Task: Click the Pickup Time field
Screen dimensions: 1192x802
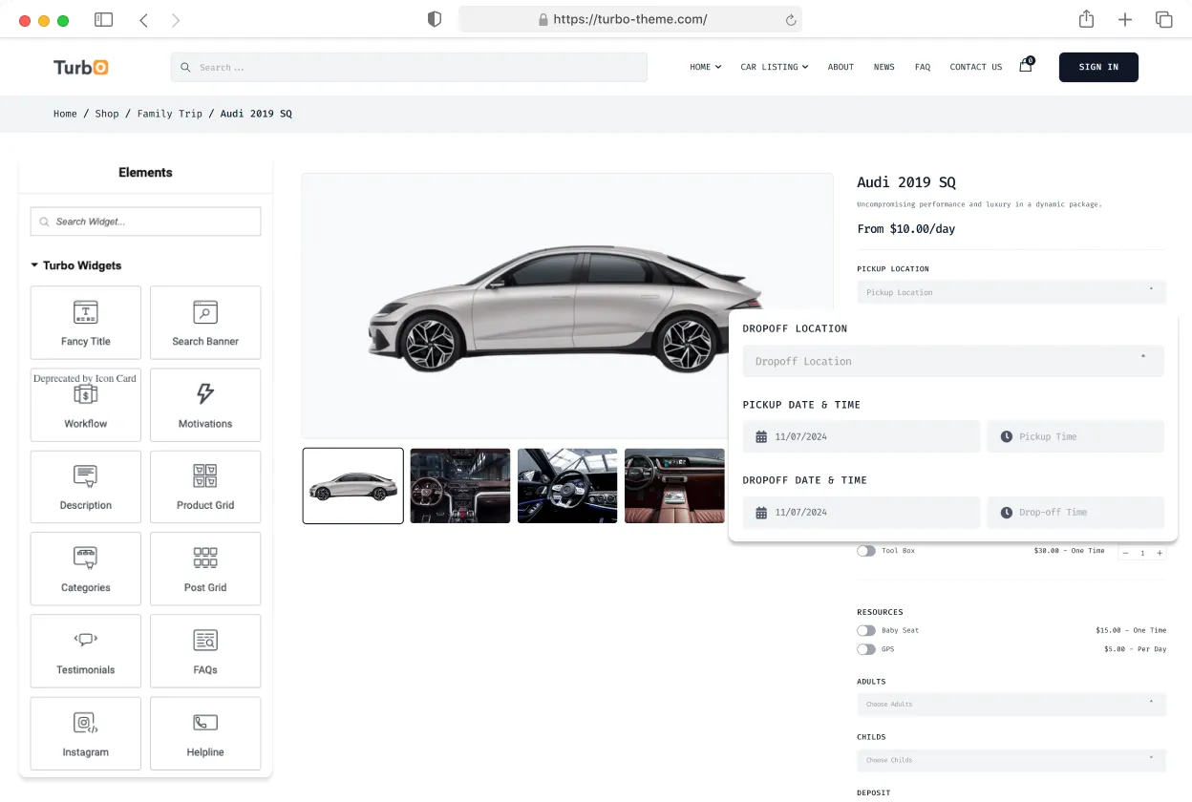Action: tap(1075, 436)
